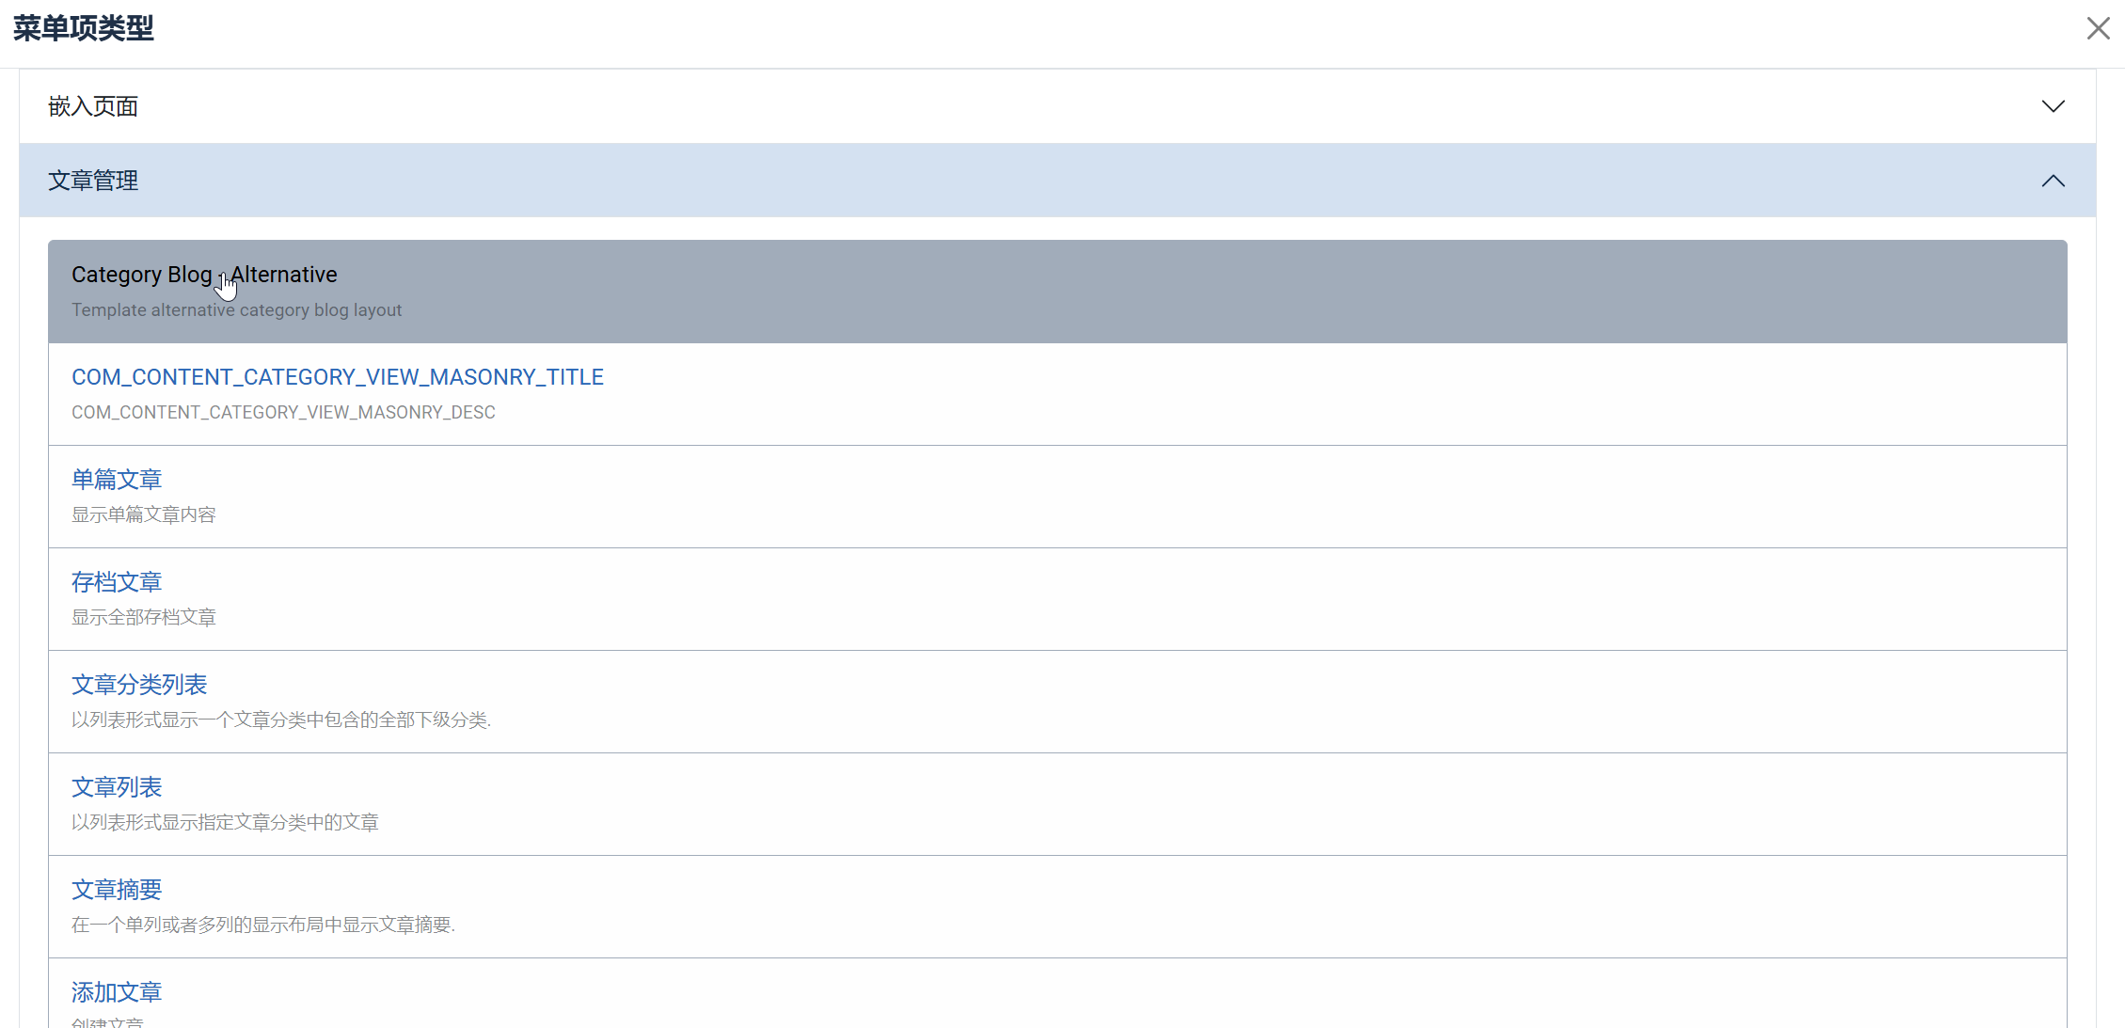Expand 嵌入页面 with its chevron arrow
This screenshot has height=1028, width=2125.
coord(2053,106)
